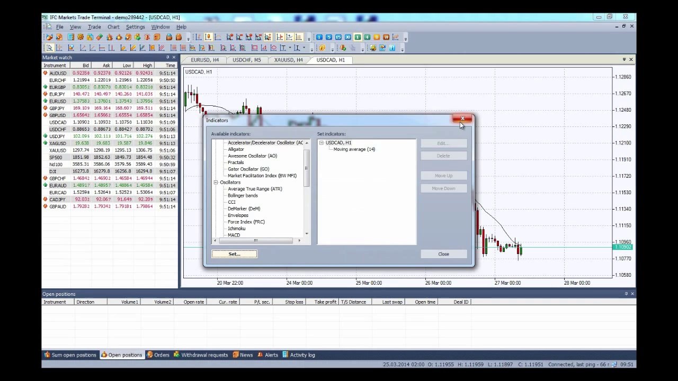Pin the Open positions panel

(x=626, y=294)
